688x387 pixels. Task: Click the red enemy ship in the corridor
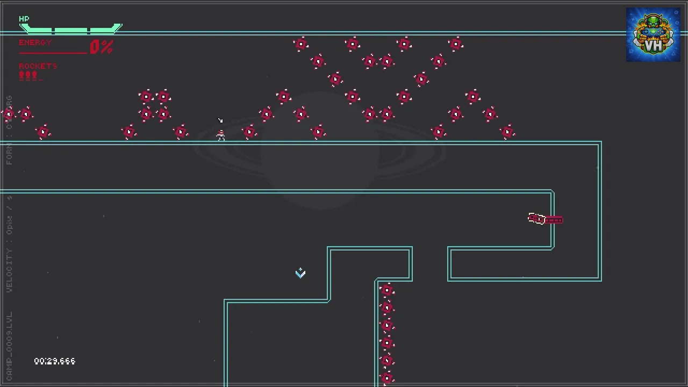point(546,219)
